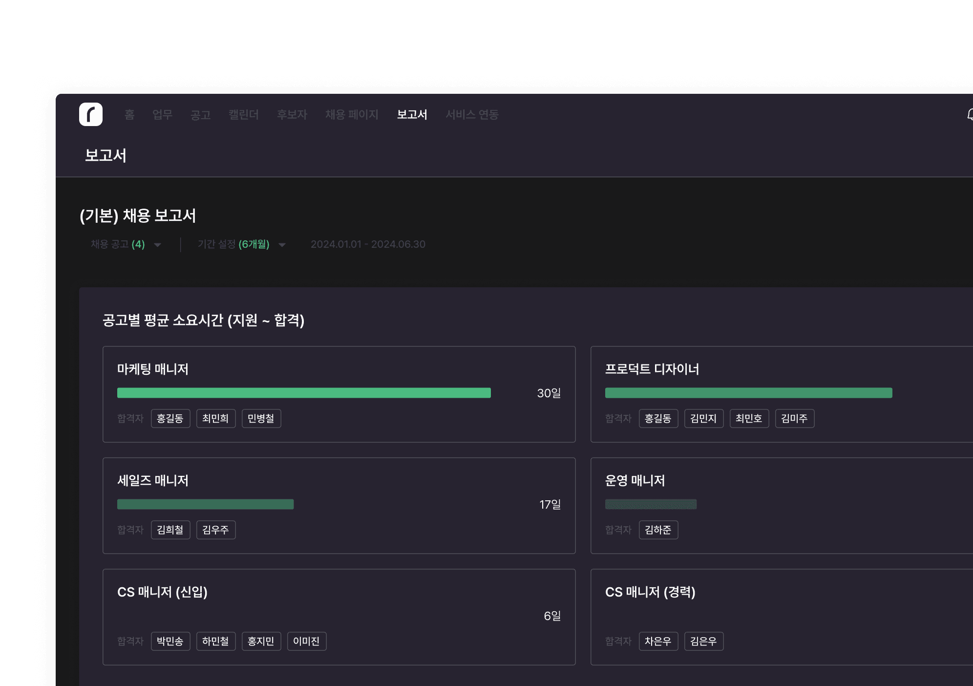Select the 차은우 tag

pyautogui.click(x=658, y=641)
